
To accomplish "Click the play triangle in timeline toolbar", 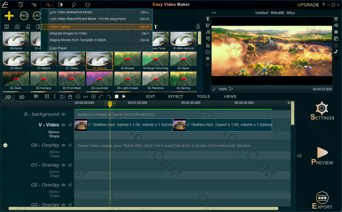I will [x=124, y=96].
